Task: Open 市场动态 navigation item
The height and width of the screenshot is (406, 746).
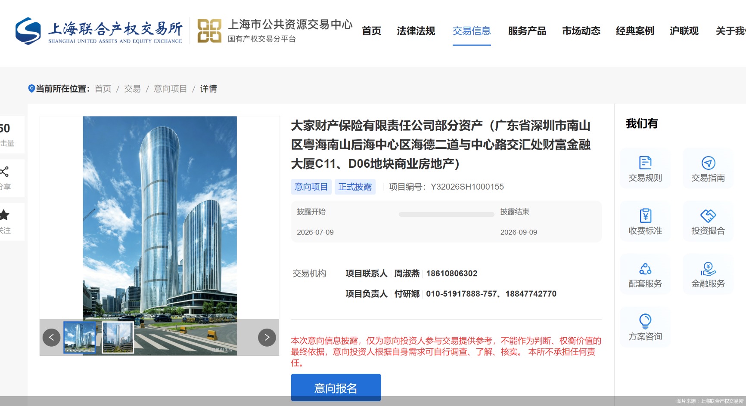Action: point(581,31)
